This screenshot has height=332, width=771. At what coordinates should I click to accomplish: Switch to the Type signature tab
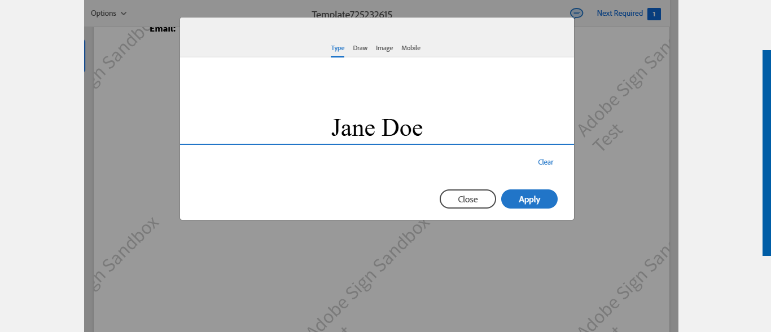338,48
